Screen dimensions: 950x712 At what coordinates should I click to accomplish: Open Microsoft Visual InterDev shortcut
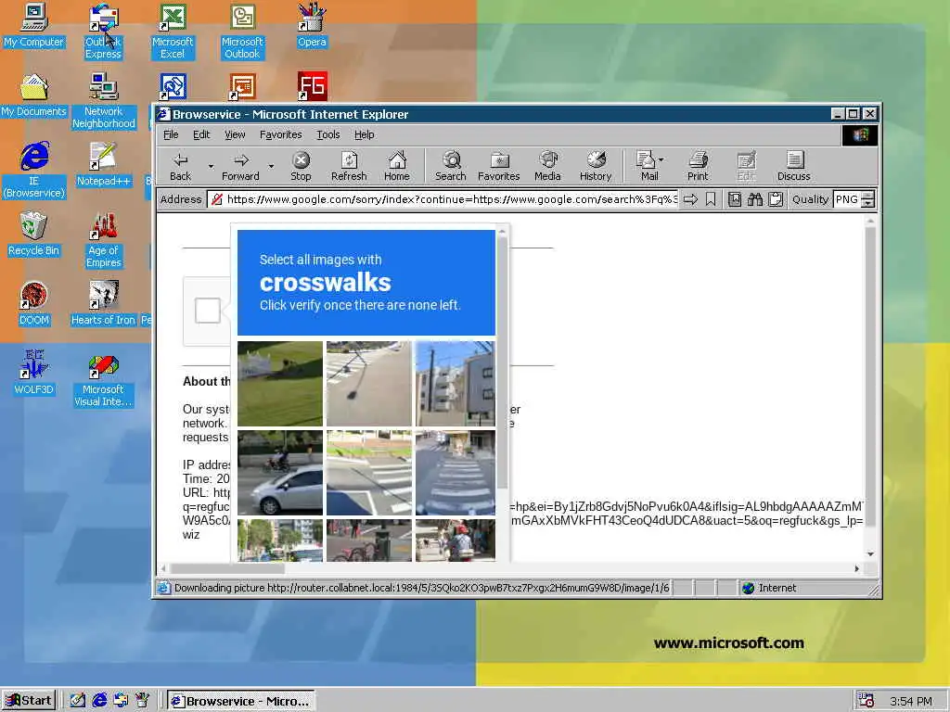tap(103, 379)
